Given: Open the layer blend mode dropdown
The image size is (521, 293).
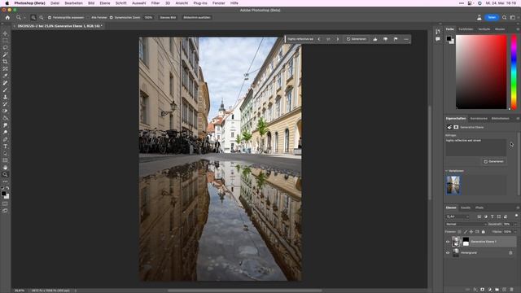Looking at the screenshot, I should tap(466, 225).
